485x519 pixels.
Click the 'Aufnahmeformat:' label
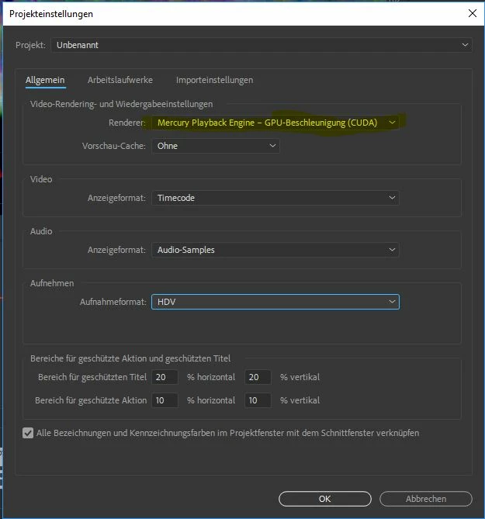pos(113,302)
